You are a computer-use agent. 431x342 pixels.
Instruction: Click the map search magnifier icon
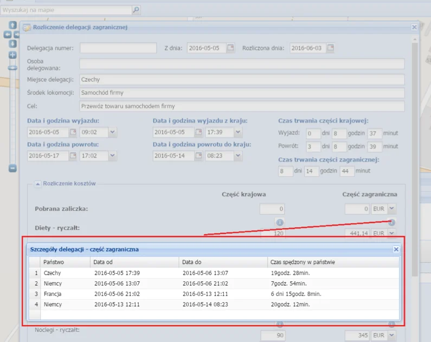(136, 10)
